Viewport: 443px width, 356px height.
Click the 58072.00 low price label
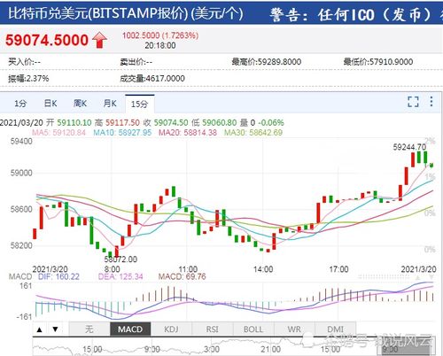tap(120, 259)
